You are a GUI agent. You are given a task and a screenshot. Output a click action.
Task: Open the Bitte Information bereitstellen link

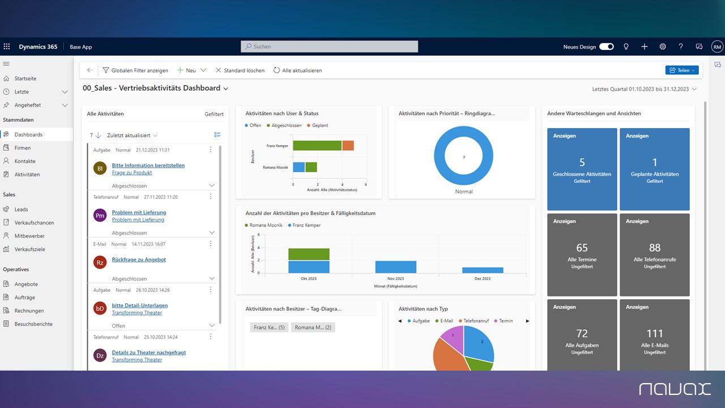point(148,165)
